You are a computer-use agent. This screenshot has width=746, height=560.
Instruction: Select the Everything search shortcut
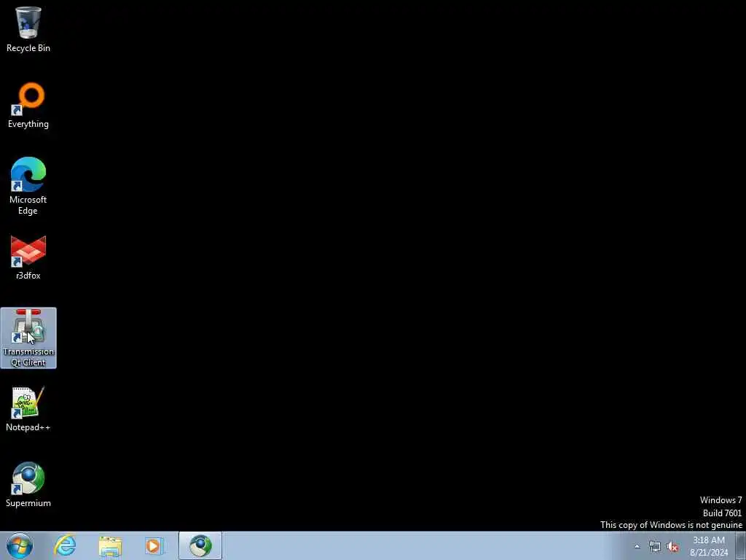coord(28,105)
